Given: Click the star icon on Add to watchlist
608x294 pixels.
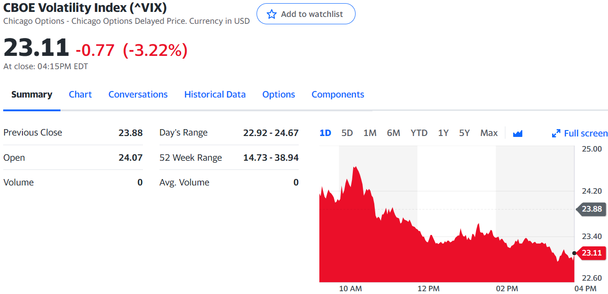Looking at the screenshot, I should pyautogui.click(x=272, y=14).
